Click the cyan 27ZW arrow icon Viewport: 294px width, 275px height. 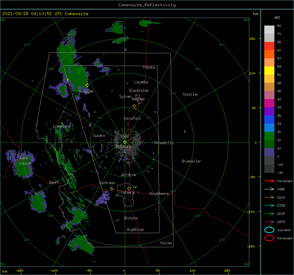[x=269, y=206]
